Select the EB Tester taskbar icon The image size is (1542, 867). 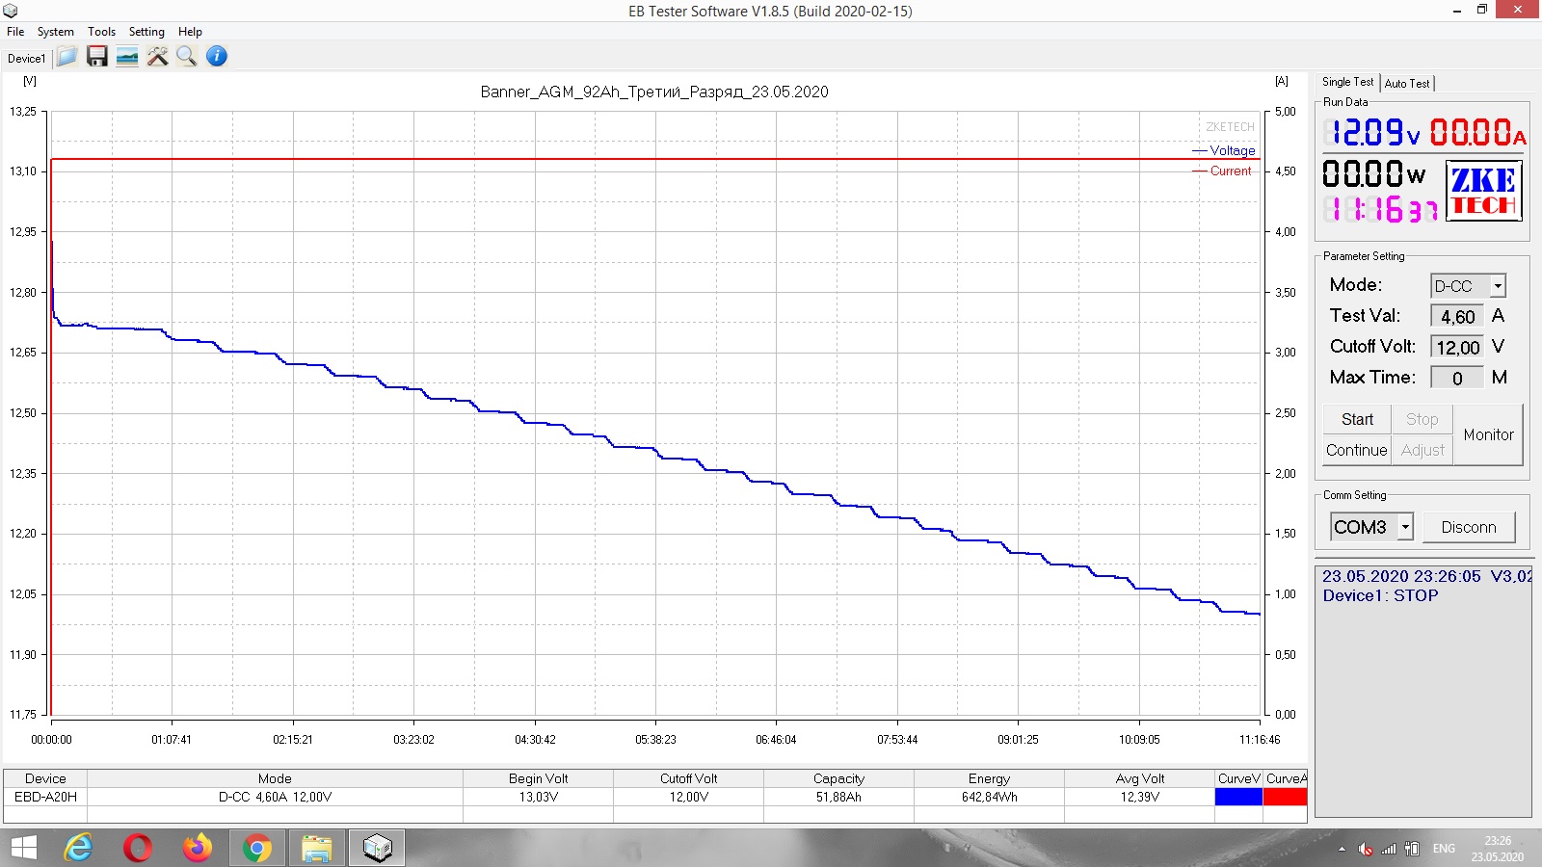377,848
